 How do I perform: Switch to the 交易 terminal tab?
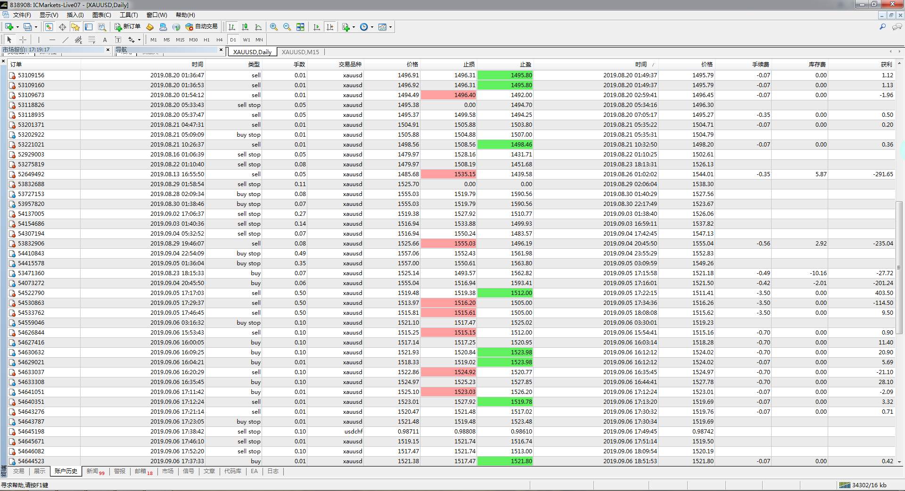coord(18,471)
